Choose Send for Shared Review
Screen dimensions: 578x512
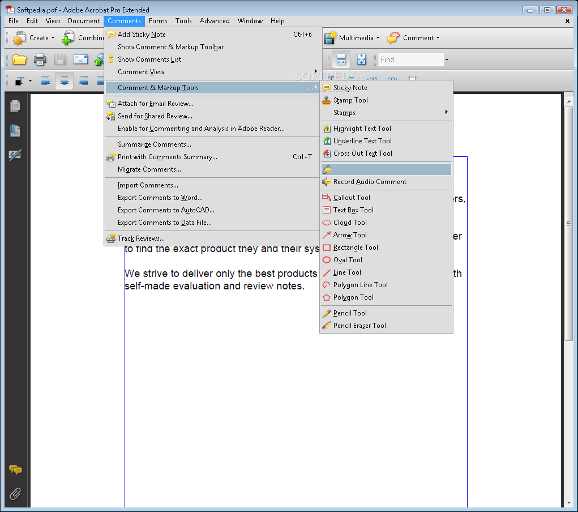coord(212,116)
